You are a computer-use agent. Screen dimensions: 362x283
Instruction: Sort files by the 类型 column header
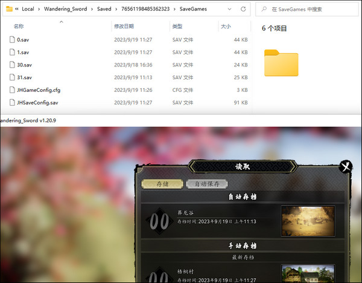177,26
